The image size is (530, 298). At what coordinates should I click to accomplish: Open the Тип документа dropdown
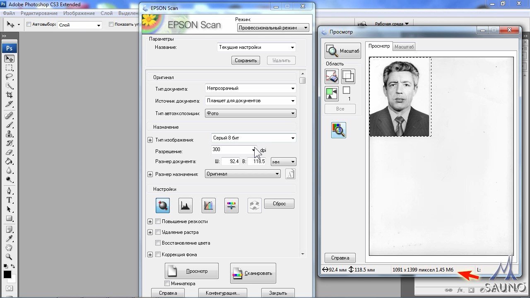[251, 88]
